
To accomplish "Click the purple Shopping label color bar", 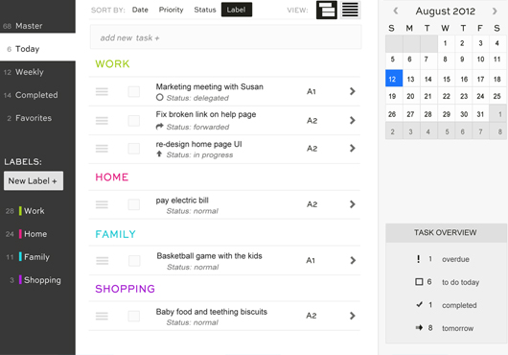I will click(x=20, y=280).
